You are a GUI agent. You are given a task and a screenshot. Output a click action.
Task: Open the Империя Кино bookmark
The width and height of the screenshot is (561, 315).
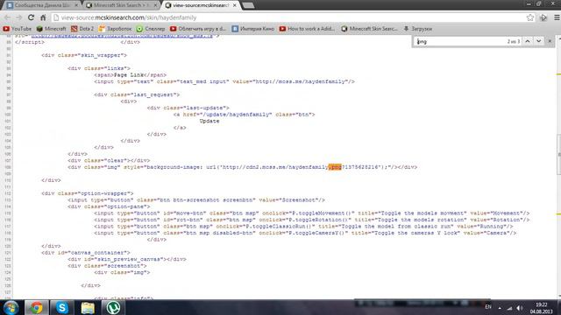tap(253, 29)
